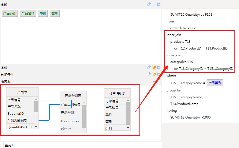Select the 订单明细表 table header
This screenshot has height=148, width=239.
(117, 93)
